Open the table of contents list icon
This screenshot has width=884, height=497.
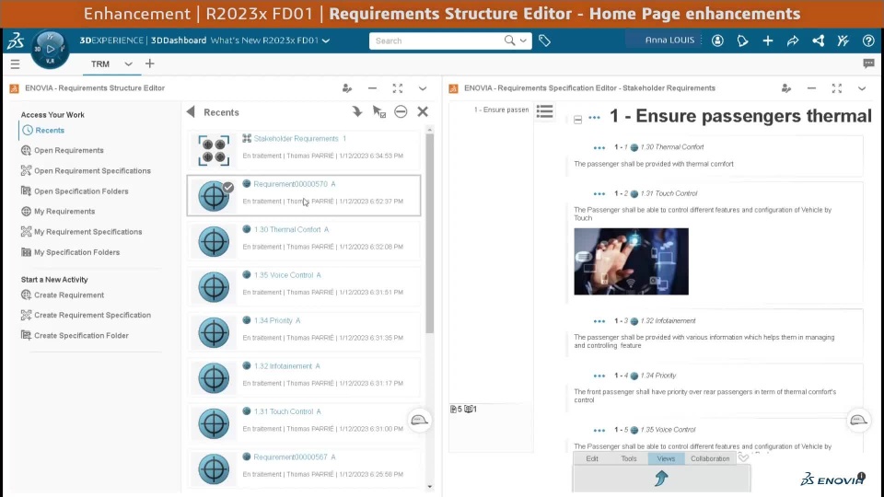click(544, 111)
